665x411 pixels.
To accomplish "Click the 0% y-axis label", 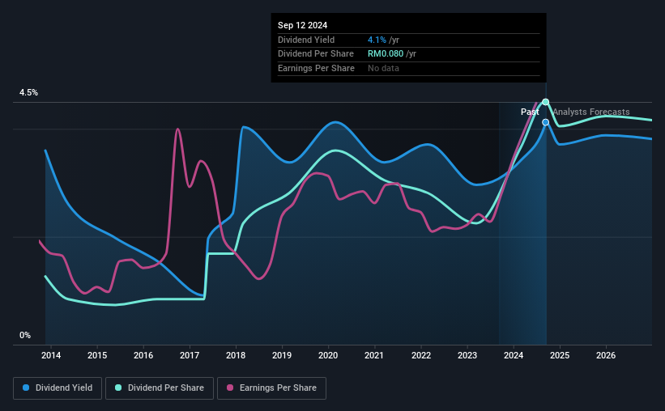I will (x=25, y=335).
